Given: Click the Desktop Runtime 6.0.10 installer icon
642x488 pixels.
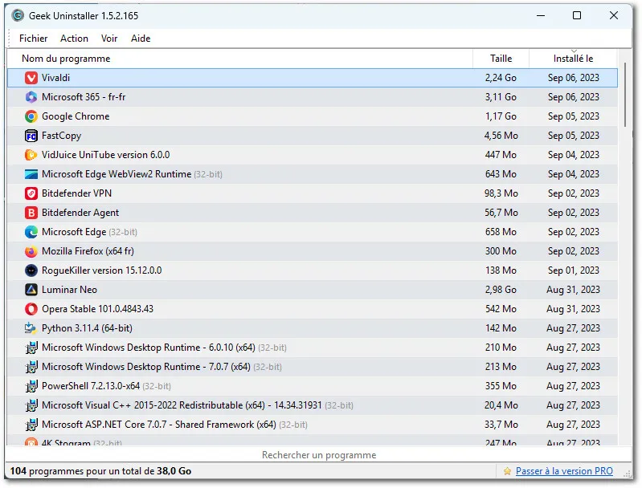Looking at the screenshot, I should (31, 348).
